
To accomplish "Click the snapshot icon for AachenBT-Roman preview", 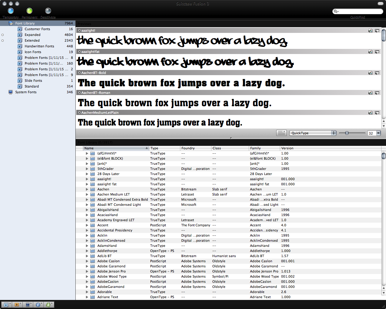I will tap(370, 93).
